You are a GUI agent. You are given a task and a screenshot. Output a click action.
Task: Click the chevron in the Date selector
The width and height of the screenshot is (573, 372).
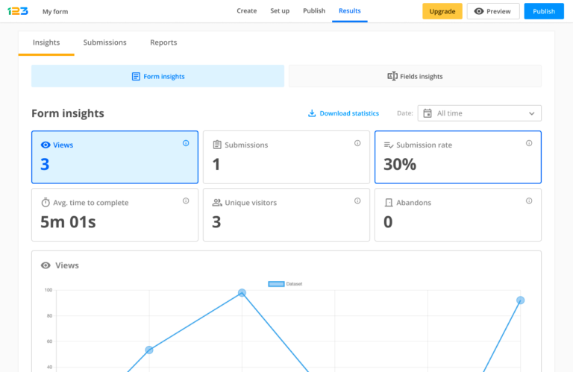532,113
